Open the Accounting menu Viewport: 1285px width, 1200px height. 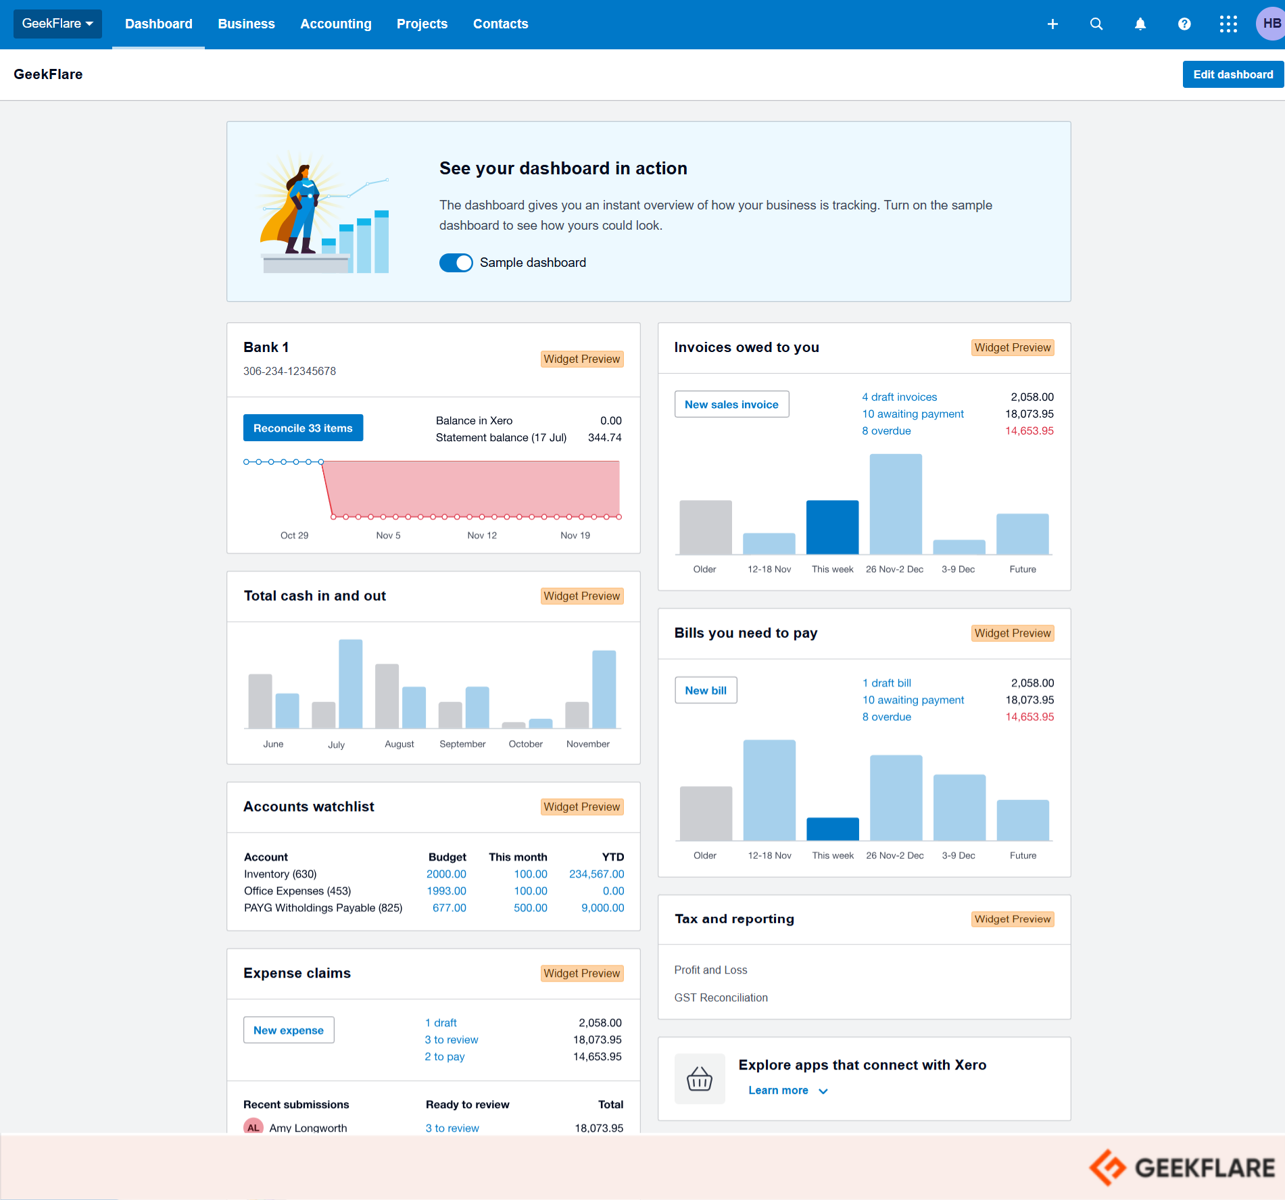coord(336,24)
